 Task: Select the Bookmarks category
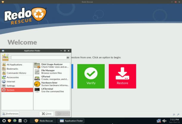17,69
